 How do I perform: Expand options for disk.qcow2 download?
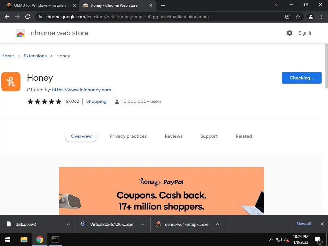point(68,224)
